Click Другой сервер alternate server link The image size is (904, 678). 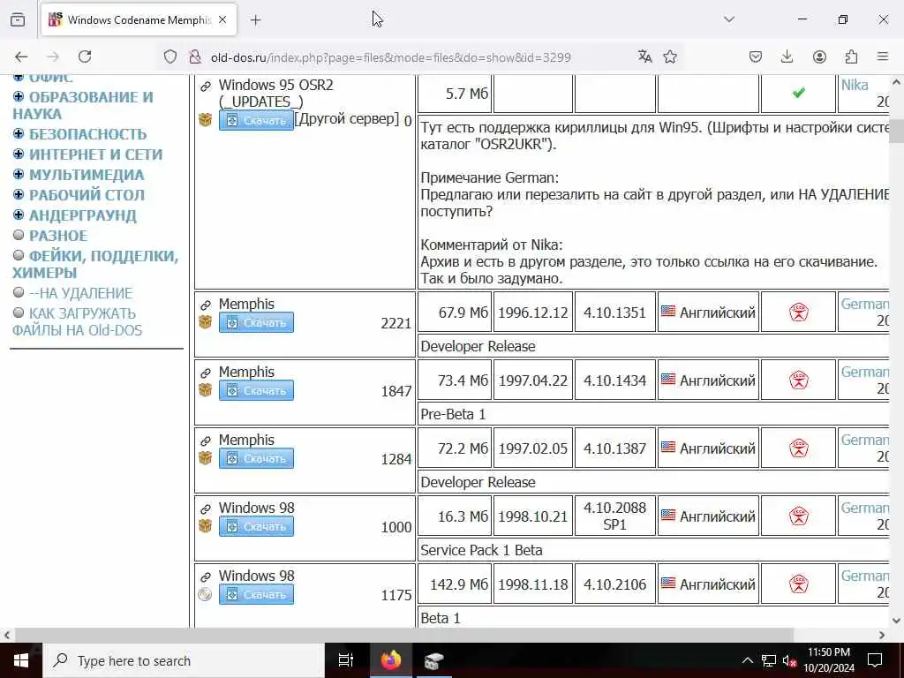[x=346, y=119]
